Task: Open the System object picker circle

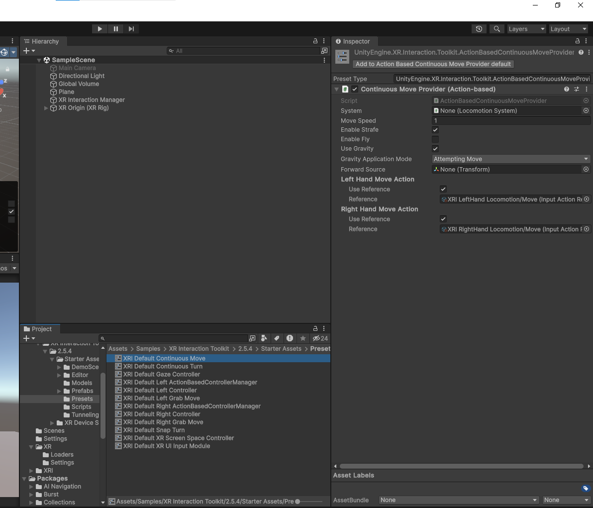Action: tap(586, 111)
